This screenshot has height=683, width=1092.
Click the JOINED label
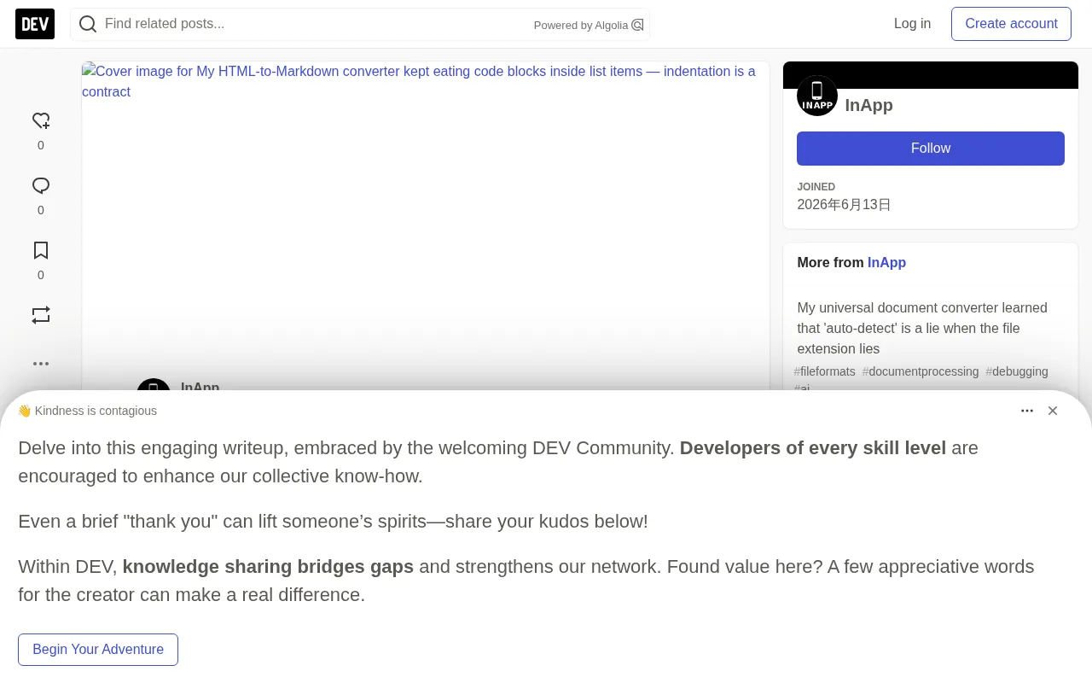pyautogui.click(x=816, y=187)
